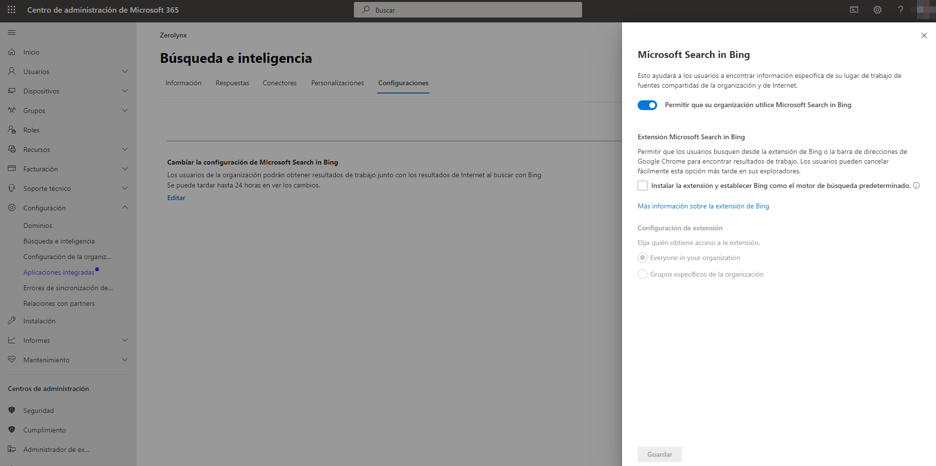Viewport: 936px width, 466px height.
Task: Open the Roles section
Action: tap(32, 130)
